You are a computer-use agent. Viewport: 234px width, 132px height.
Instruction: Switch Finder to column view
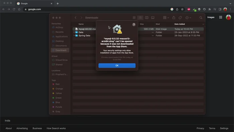pos(146,18)
